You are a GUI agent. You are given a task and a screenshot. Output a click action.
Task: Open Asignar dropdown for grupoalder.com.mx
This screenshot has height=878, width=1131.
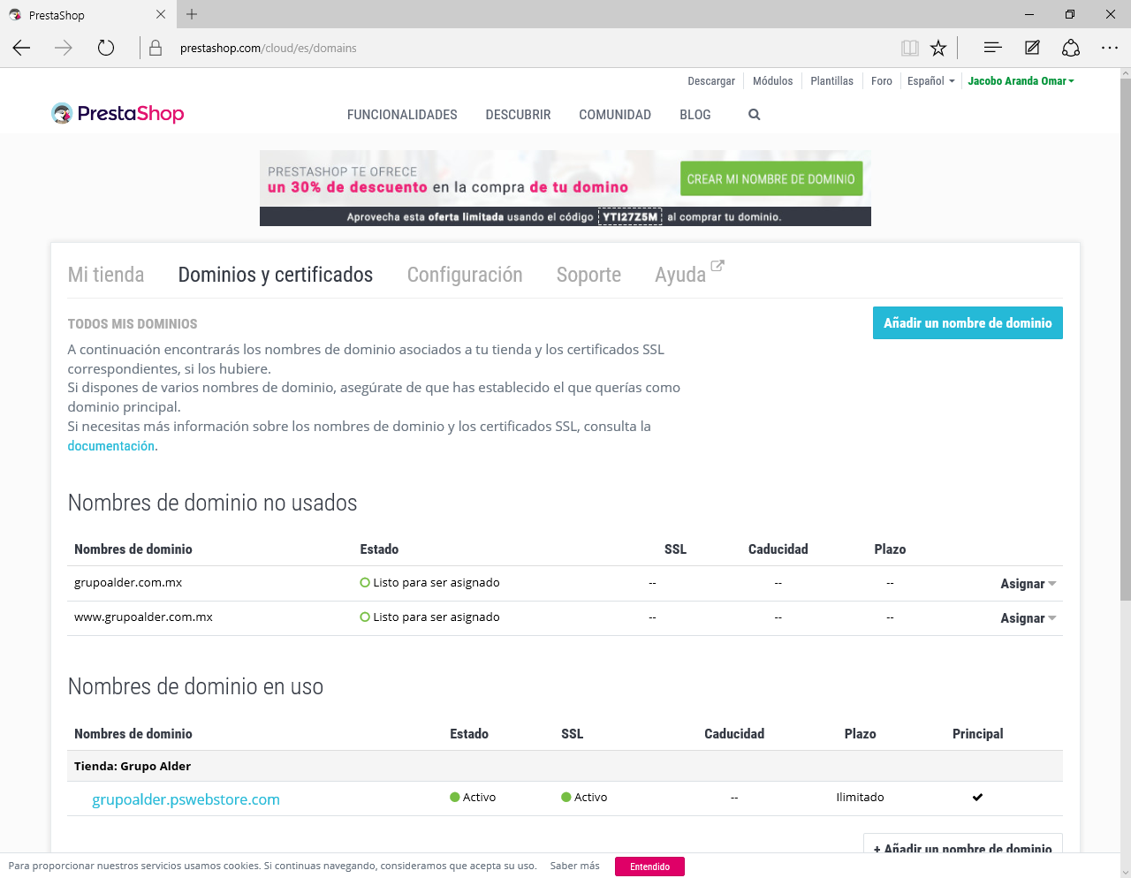(x=1028, y=584)
